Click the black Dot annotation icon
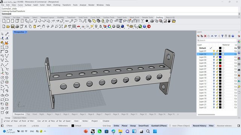241x135 pixels. coord(147,21)
